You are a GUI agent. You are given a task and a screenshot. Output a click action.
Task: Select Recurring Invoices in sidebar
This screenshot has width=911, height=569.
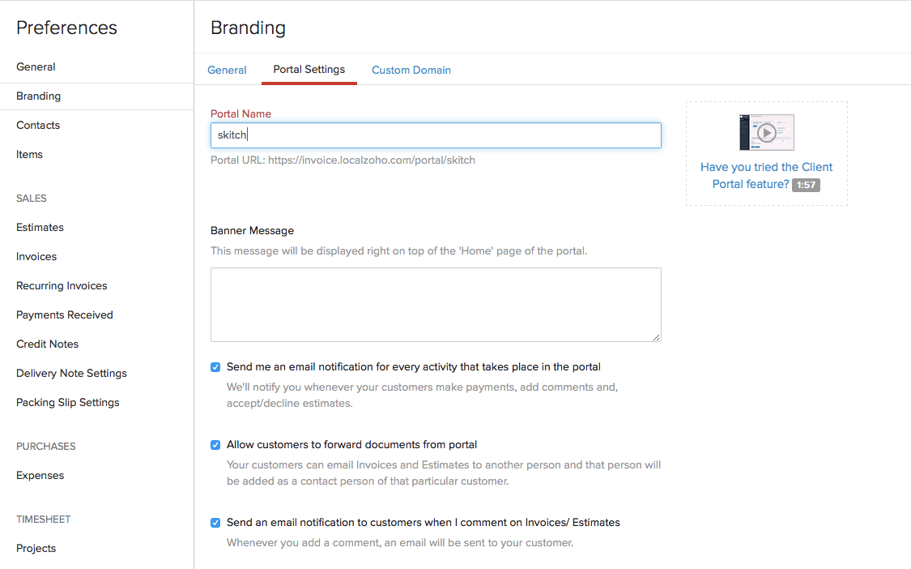[x=62, y=286]
